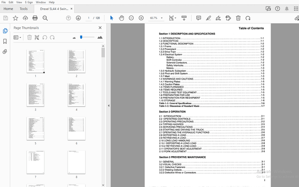
Task: Close the Drexel SL44 document tab
Action: [71, 9]
